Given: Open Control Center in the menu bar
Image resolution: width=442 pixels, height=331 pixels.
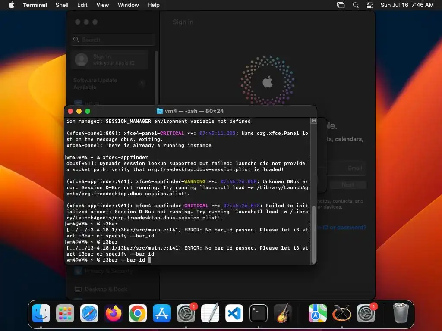Looking at the screenshot, I should 370,5.
